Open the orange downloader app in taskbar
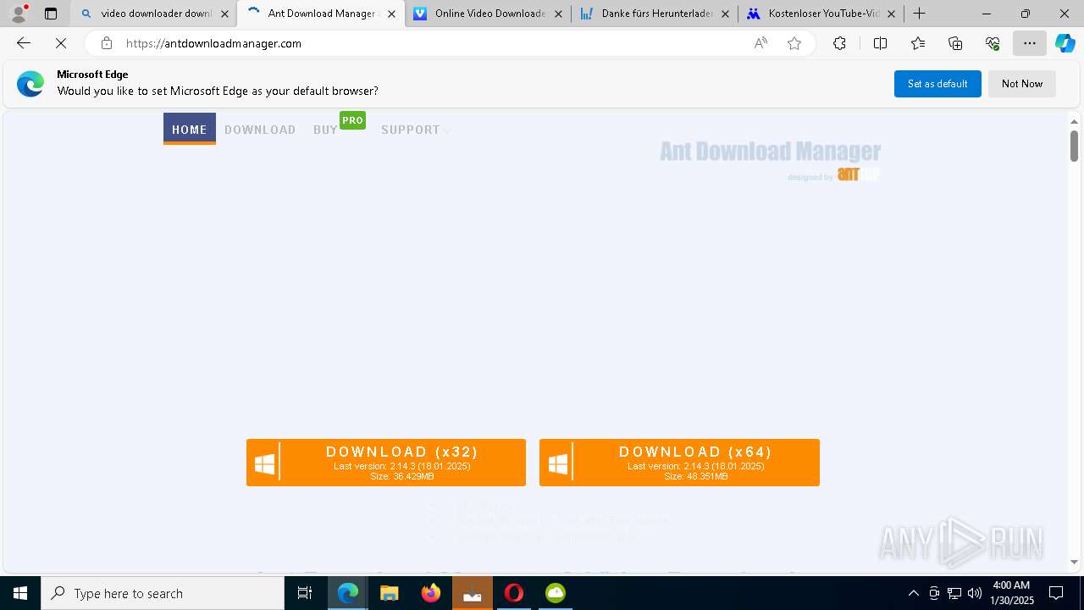1084x610 pixels. point(473,593)
